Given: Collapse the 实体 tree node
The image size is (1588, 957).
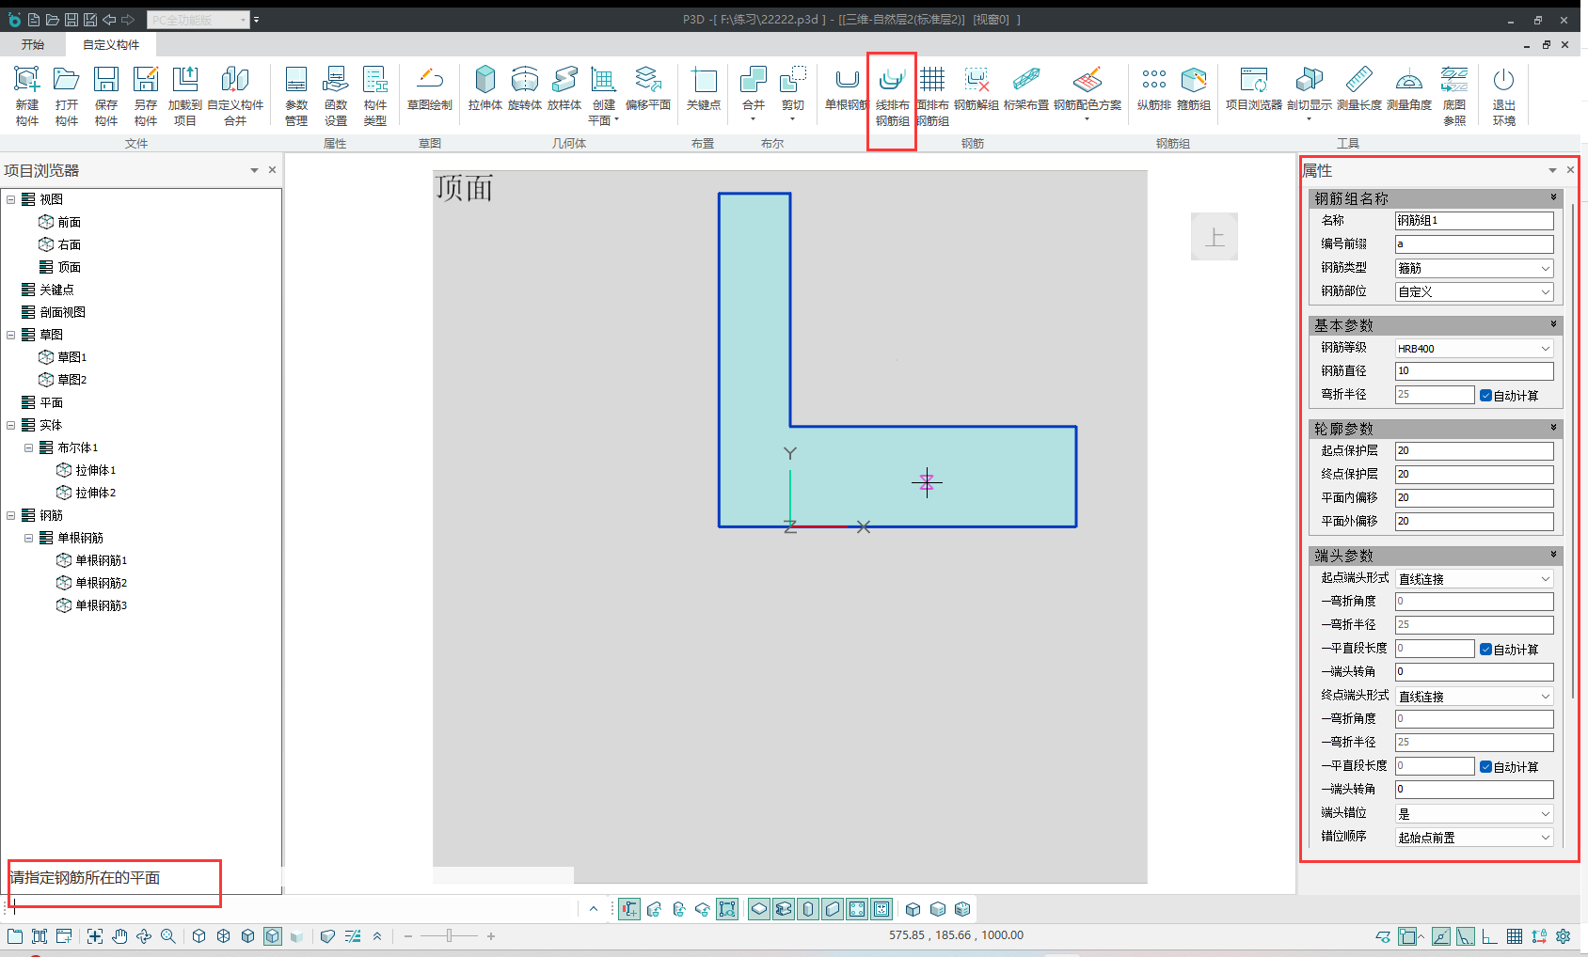Looking at the screenshot, I should pyautogui.click(x=10, y=425).
